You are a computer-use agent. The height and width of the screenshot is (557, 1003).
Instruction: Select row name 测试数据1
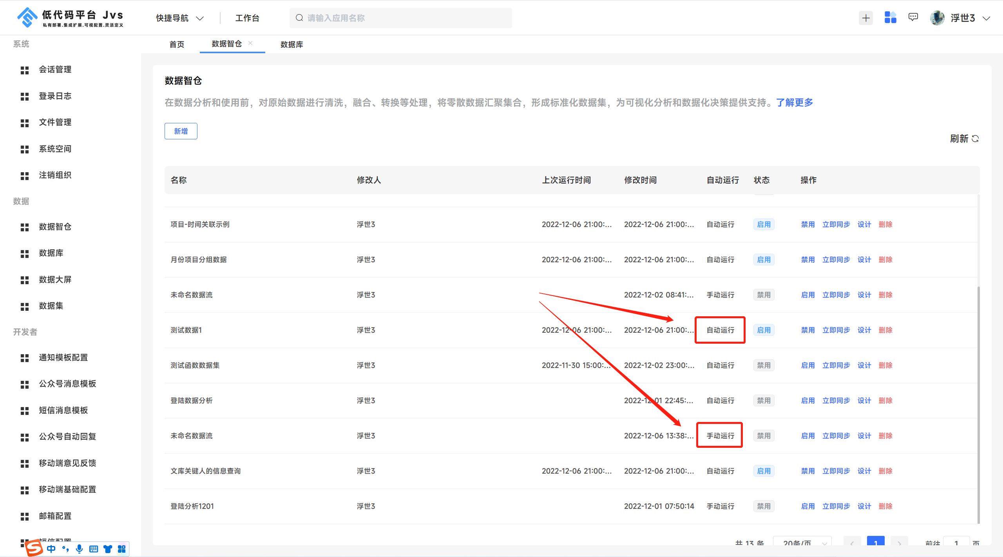(186, 330)
